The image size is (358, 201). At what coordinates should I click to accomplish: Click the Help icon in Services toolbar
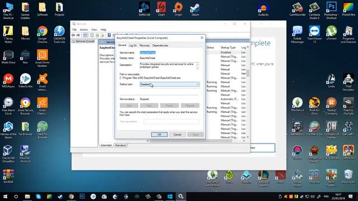(x=109, y=35)
